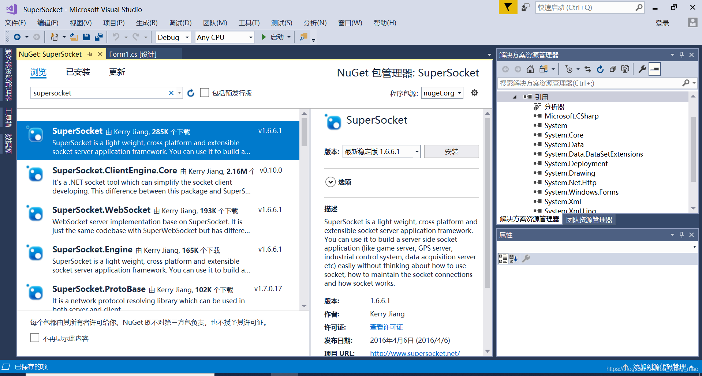Open Solution Explorer properties wrench icon
702x376 pixels.
[x=642, y=69]
